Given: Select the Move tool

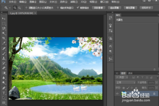Looking at the screenshot, I should [x=4, y=18].
